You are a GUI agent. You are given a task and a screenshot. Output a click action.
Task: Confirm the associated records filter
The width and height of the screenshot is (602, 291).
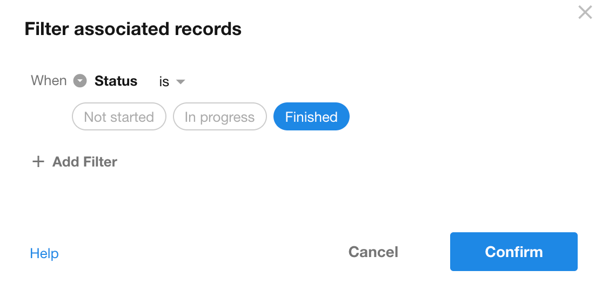tap(513, 252)
